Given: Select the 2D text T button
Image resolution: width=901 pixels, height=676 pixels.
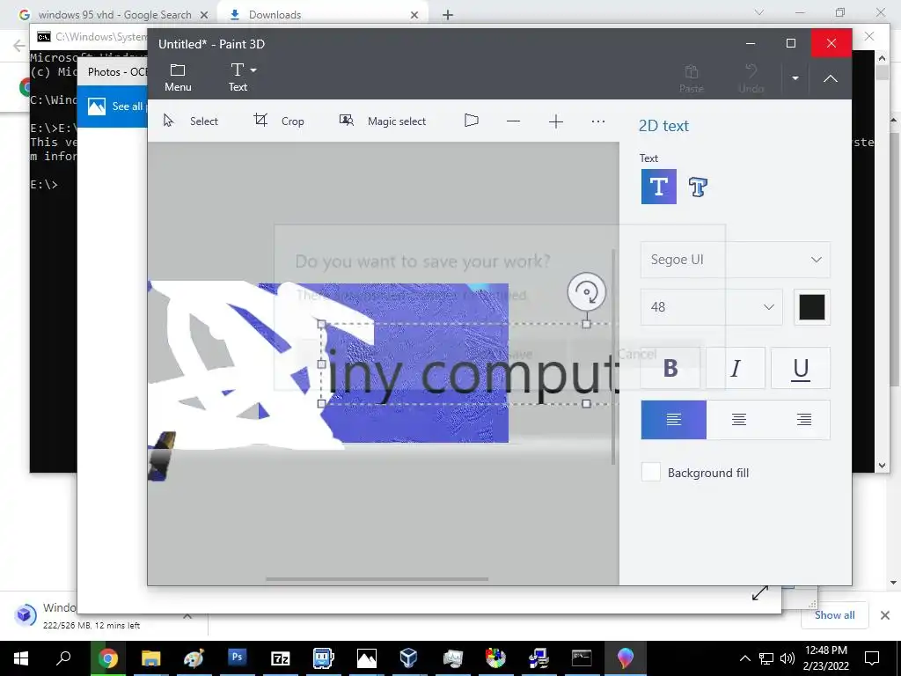Looking at the screenshot, I should tap(658, 187).
